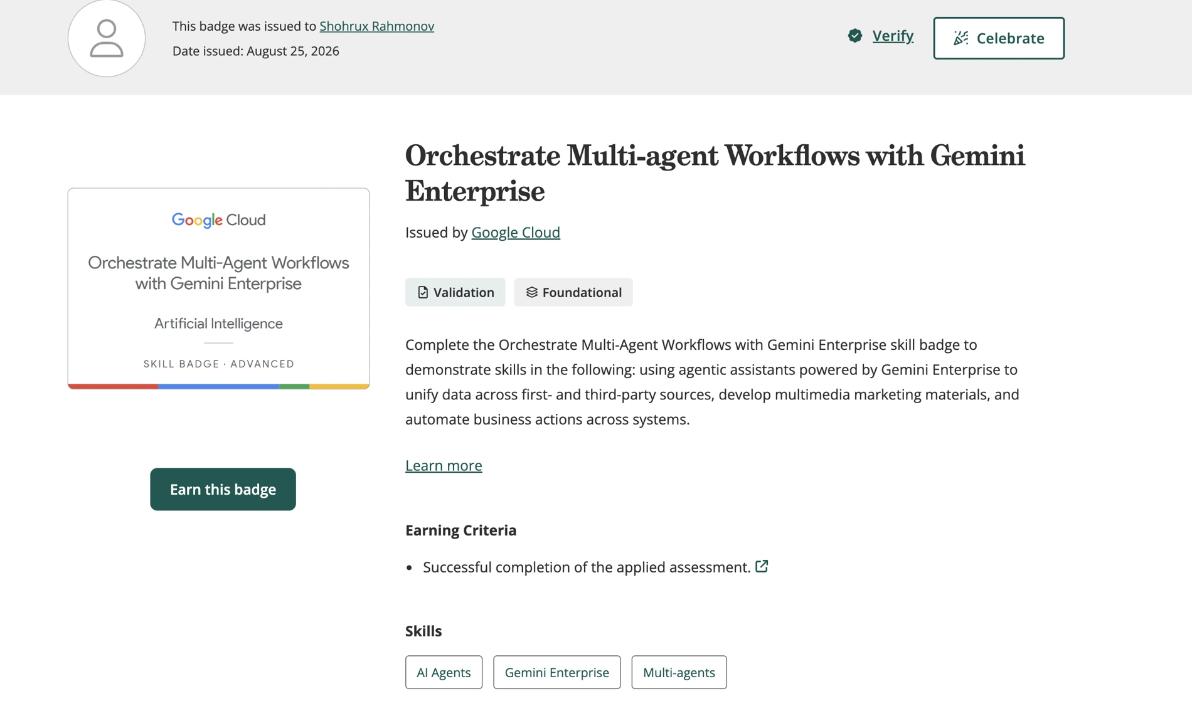Click the 'Orchestrate Multi-agent Workflows' page title
Viewport: 1192px width, 706px height.
715,173
